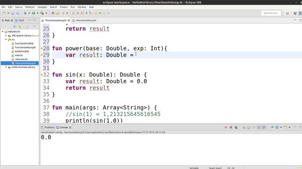The width and height of the screenshot is (302, 169).
Task: Collapse the src folder node
Action: tap(6, 39)
